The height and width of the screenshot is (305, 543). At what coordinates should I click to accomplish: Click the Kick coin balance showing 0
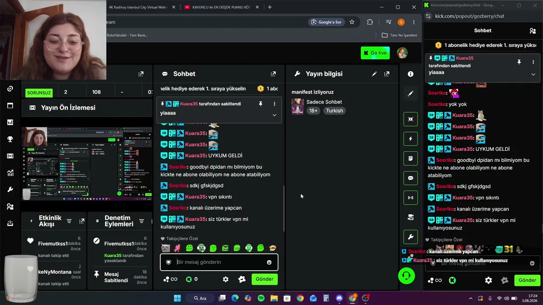192,279
